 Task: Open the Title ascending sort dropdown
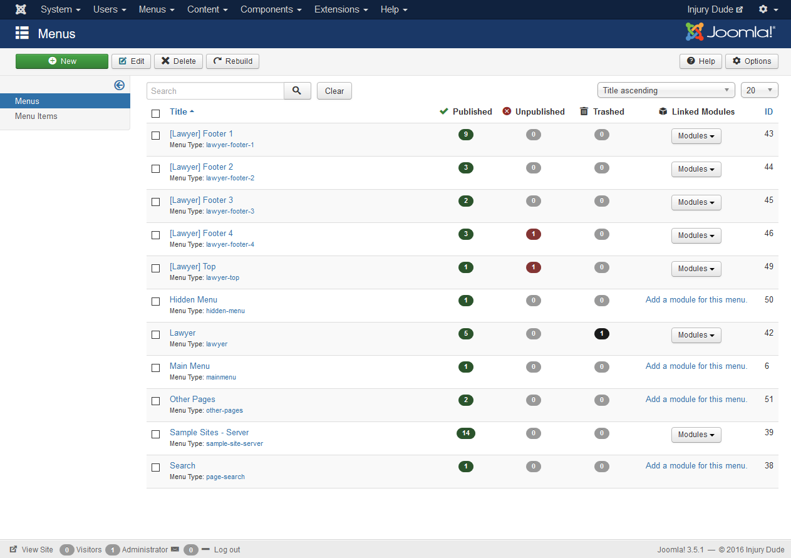coord(666,90)
